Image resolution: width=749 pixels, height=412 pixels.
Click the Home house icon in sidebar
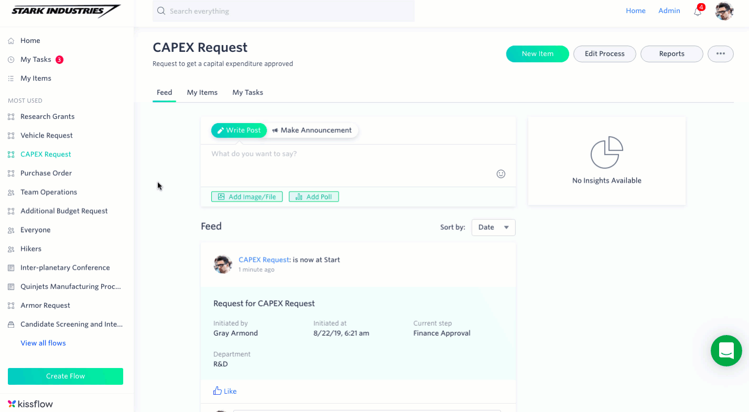[x=11, y=41]
